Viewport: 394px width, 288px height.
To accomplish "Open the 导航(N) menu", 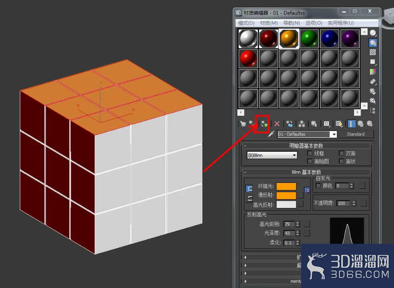I will pos(291,23).
